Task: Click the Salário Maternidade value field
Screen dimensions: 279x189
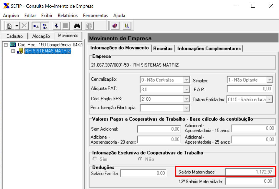Action: pos(249,172)
